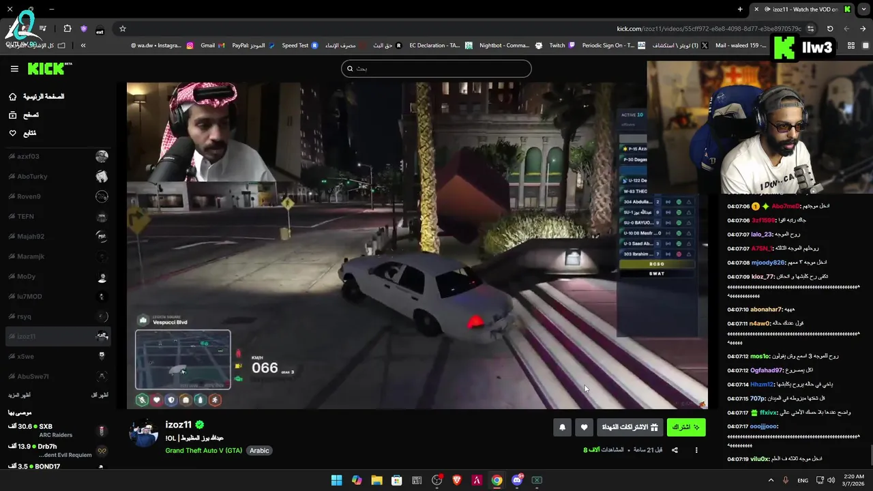Select Roven9 channel in sidebar

58,196
